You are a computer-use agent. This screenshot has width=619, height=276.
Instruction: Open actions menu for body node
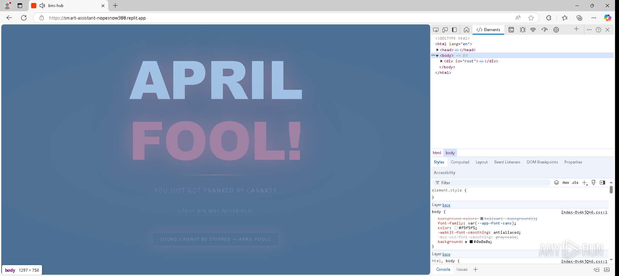point(433,55)
